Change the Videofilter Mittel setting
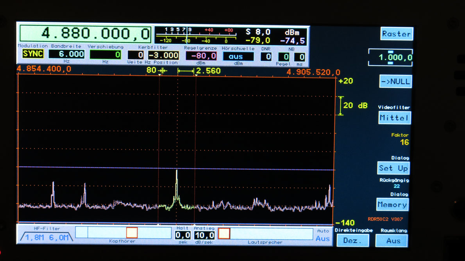 pyautogui.click(x=394, y=118)
